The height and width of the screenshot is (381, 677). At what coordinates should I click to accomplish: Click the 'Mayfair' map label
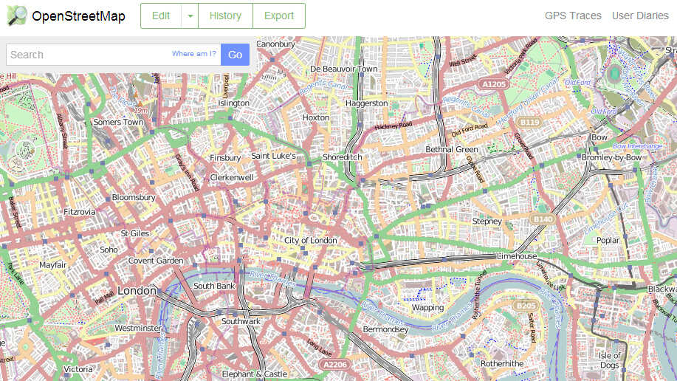pos(52,265)
